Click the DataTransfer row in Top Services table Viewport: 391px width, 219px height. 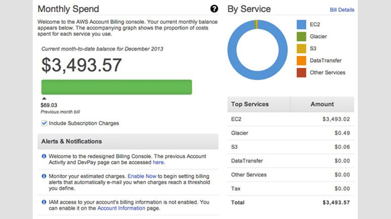click(x=290, y=161)
